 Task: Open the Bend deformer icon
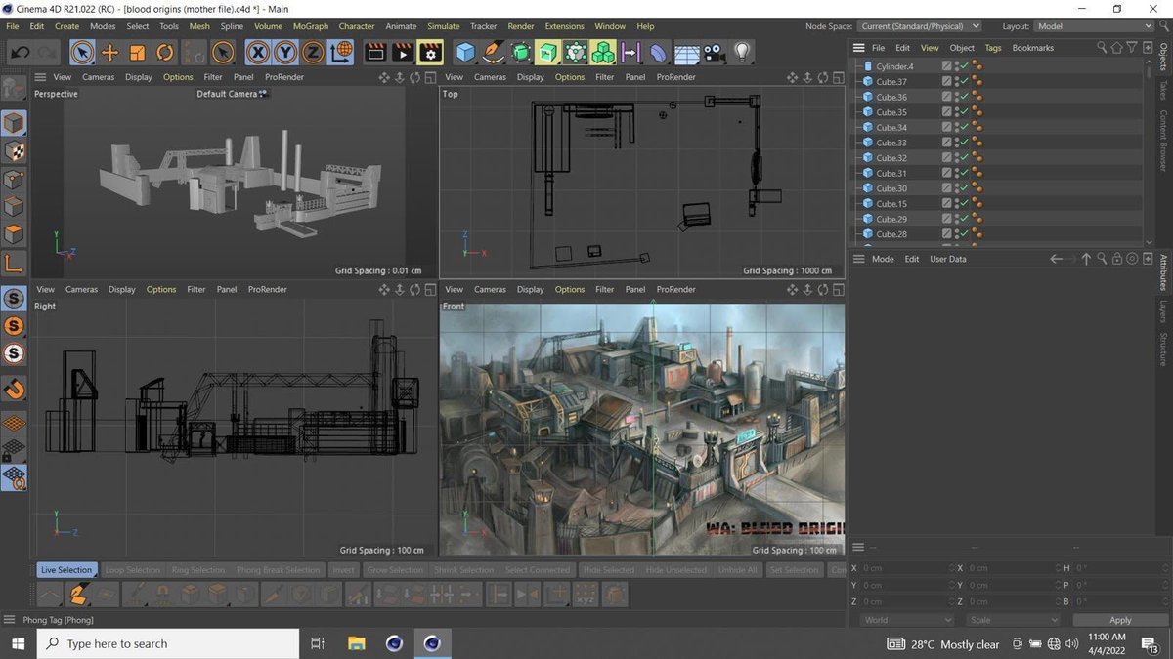coord(658,52)
